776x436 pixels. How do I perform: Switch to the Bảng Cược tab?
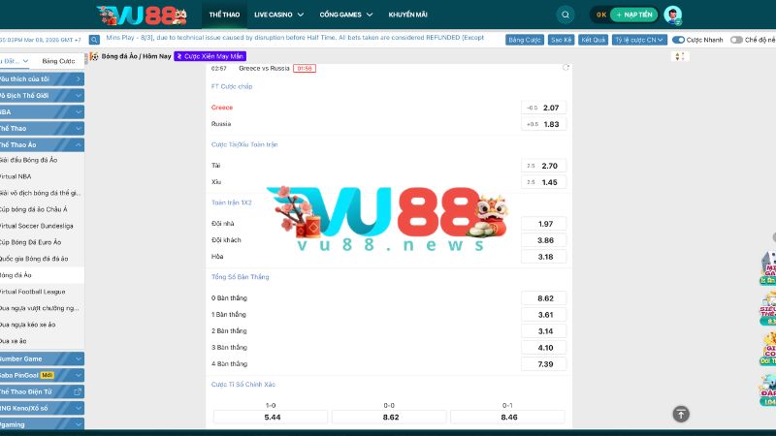tap(58, 60)
